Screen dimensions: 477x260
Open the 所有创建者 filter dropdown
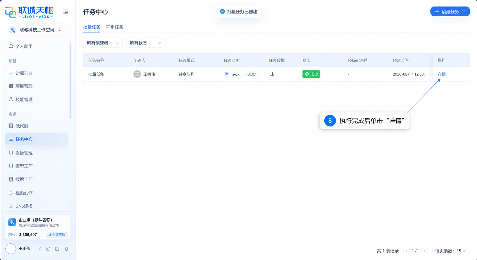pyautogui.click(x=103, y=43)
